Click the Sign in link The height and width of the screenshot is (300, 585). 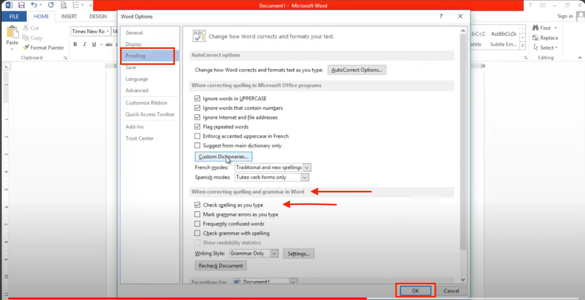click(x=565, y=16)
